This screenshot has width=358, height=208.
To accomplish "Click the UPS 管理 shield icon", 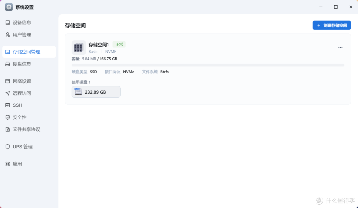I will tap(8, 147).
